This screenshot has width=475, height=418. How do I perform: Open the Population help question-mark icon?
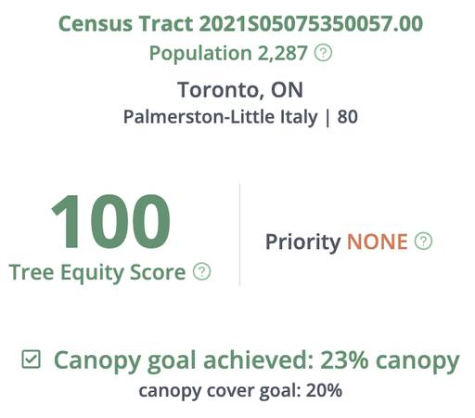pos(323,53)
